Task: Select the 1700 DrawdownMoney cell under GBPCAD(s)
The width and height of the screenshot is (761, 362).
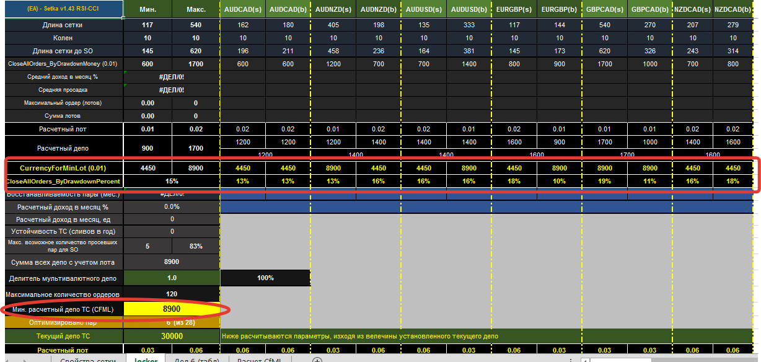Action: [604, 64]
